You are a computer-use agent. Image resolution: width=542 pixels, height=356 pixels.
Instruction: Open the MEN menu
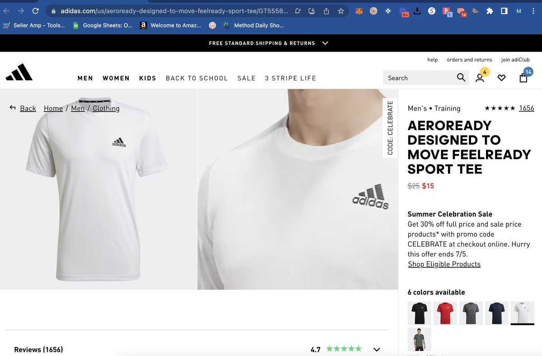pyautogui.click(x=85, y=78)
